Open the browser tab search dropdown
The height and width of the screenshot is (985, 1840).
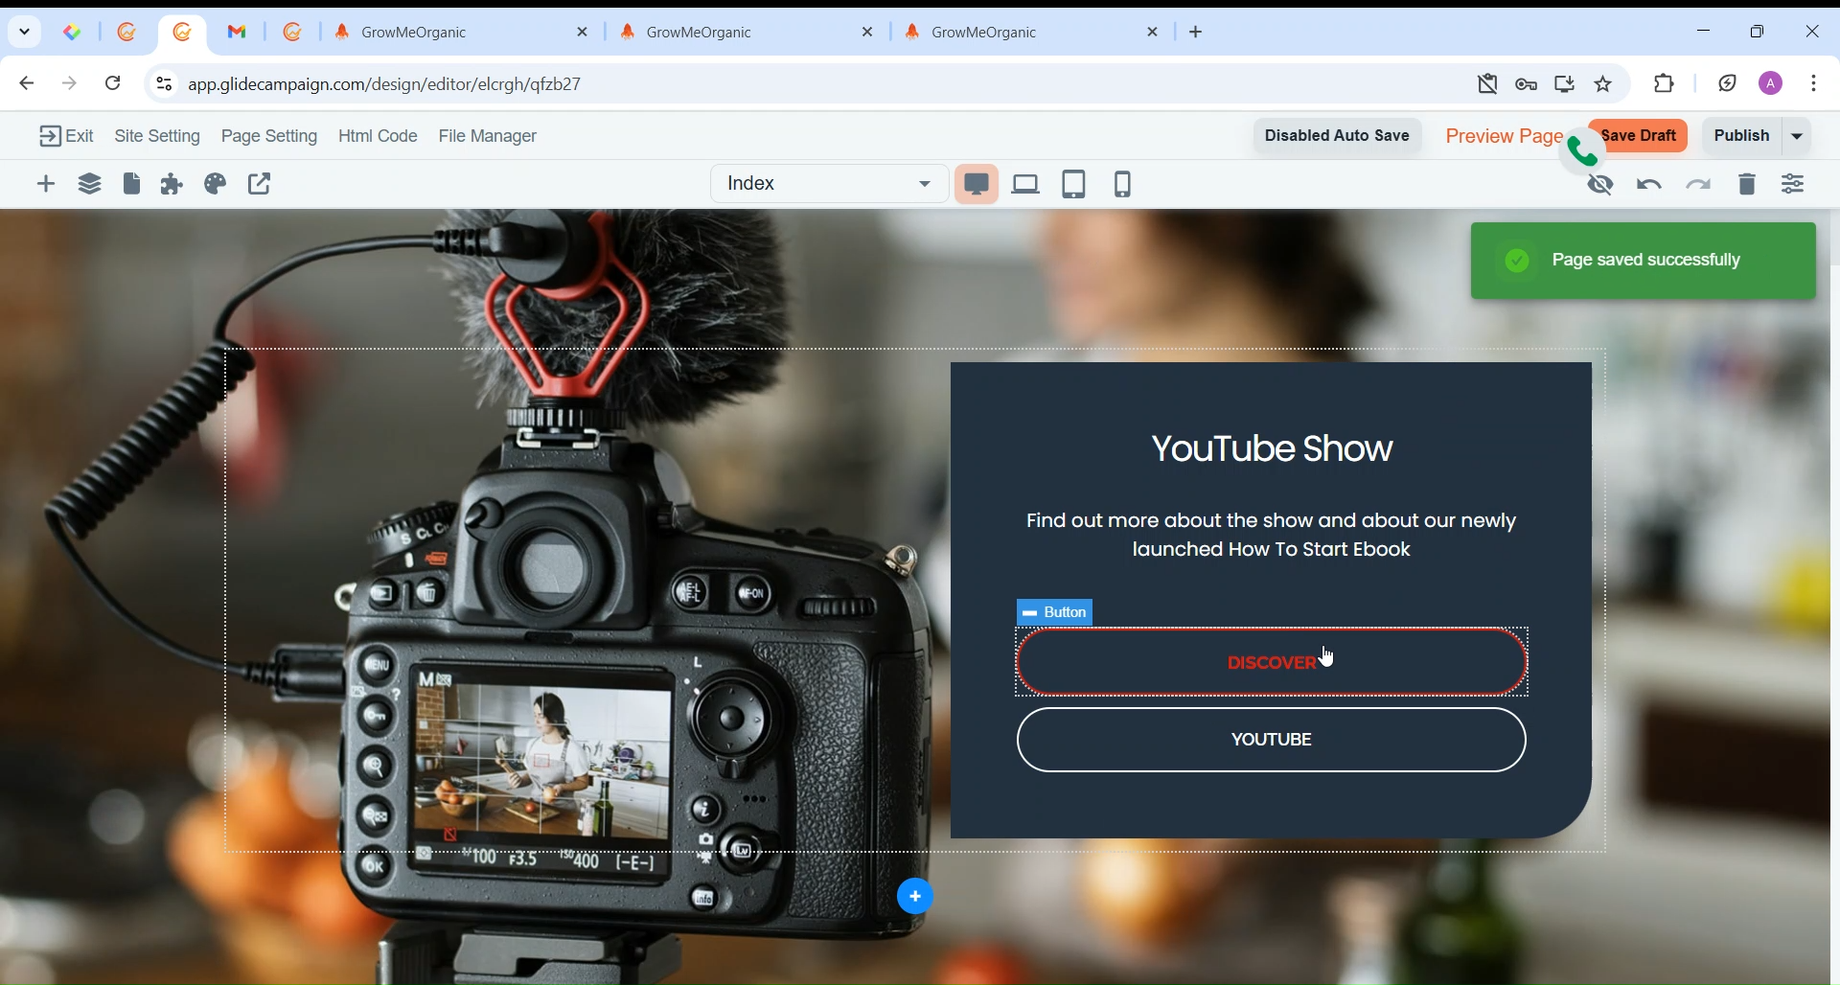click(x=24, y=32)
